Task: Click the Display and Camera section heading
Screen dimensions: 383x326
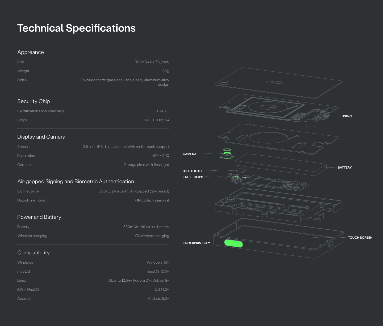Action: tap(41, 137)
